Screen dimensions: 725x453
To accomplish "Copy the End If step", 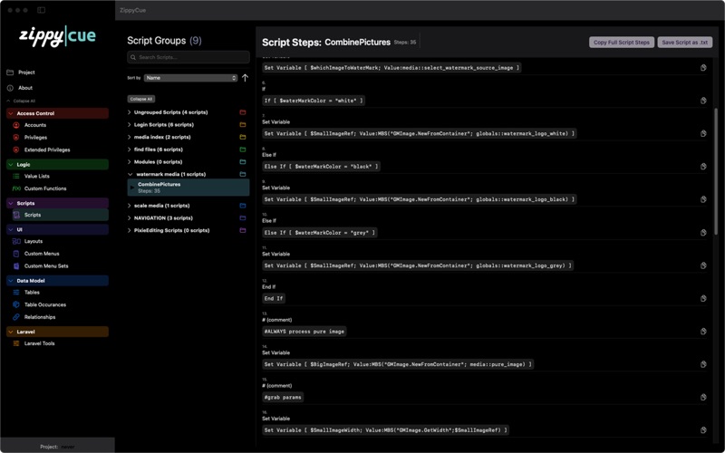I will click(703, 299).
